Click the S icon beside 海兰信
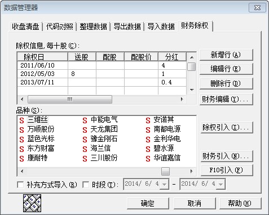This screenshot has height=215, width=269. [85, 149]
